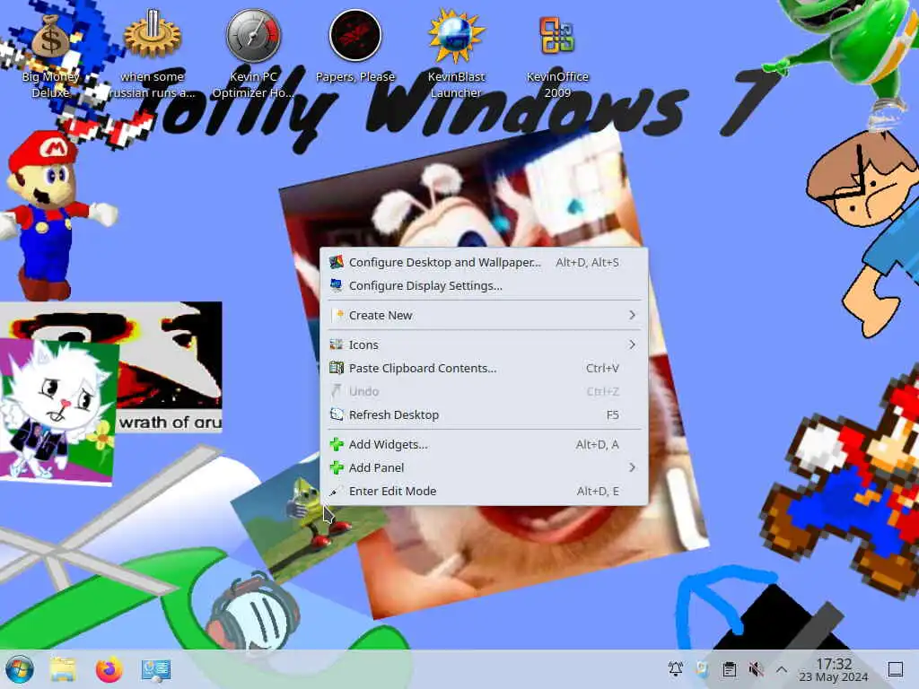Open clipboard tray icon
This screenshot has width=919, height=689.
pyautogui.click(x=729, y=668)
